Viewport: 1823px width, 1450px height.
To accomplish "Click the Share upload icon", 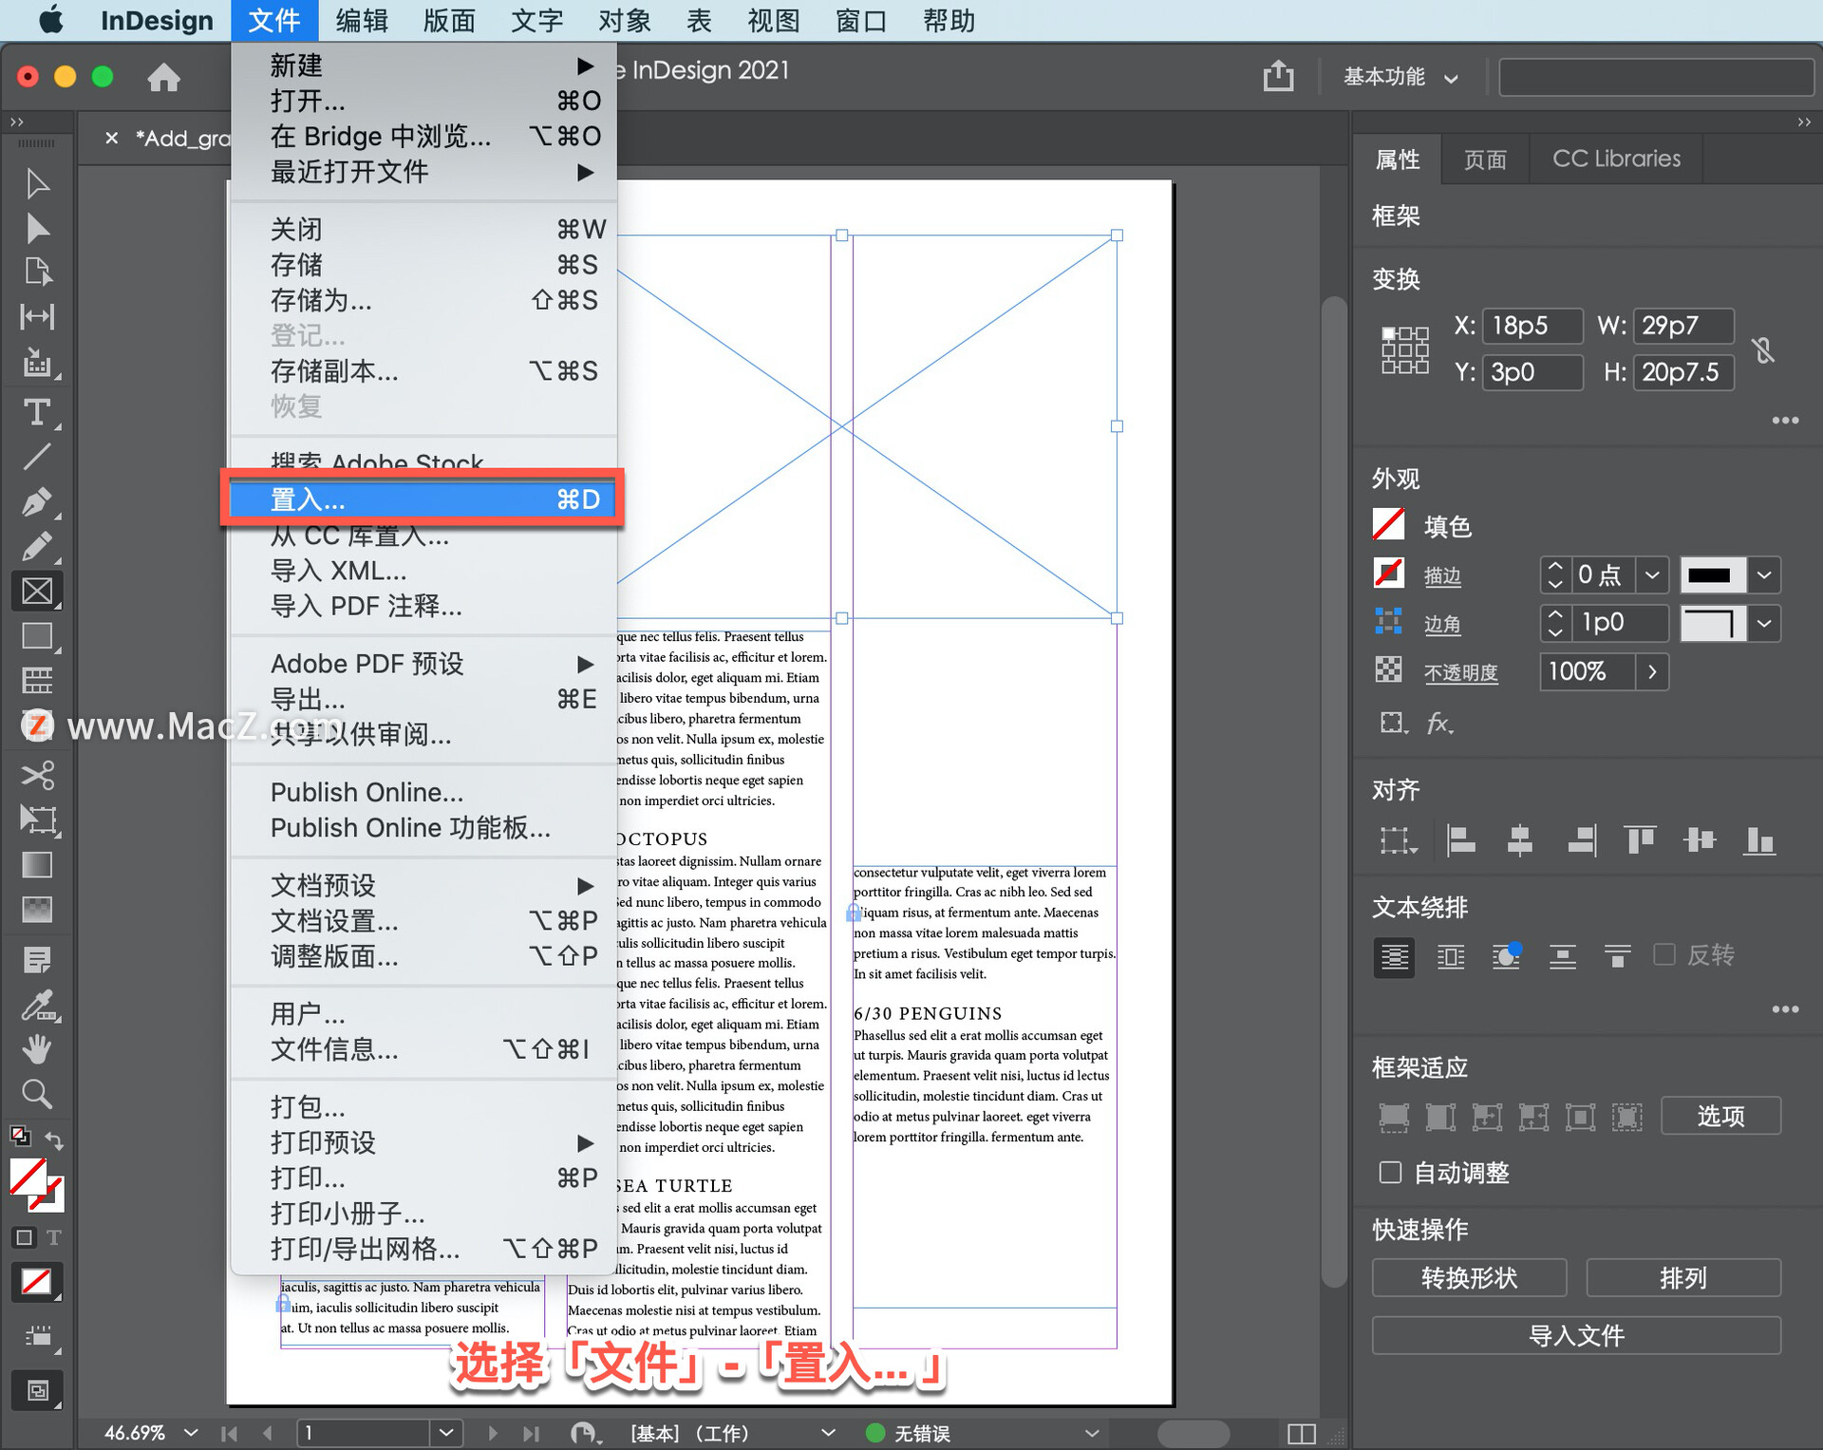I will coord(1278,76).
